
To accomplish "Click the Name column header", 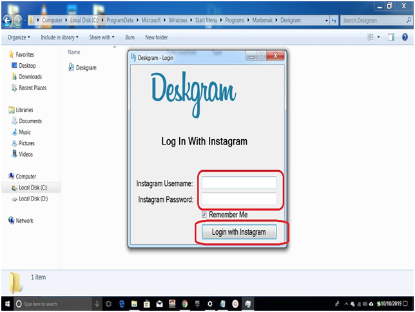I will (74, 52).
